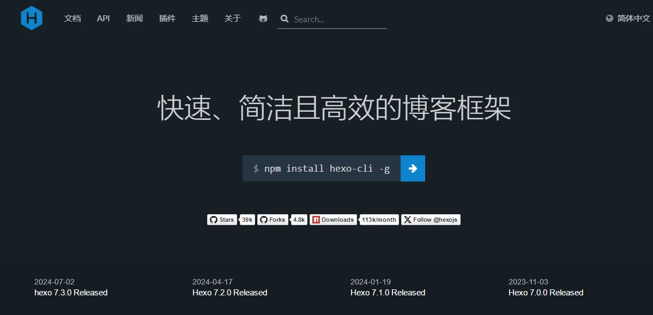Click Follow @hexojs button
This screenshot has height=315, width=653.
(x=431, y=220)
